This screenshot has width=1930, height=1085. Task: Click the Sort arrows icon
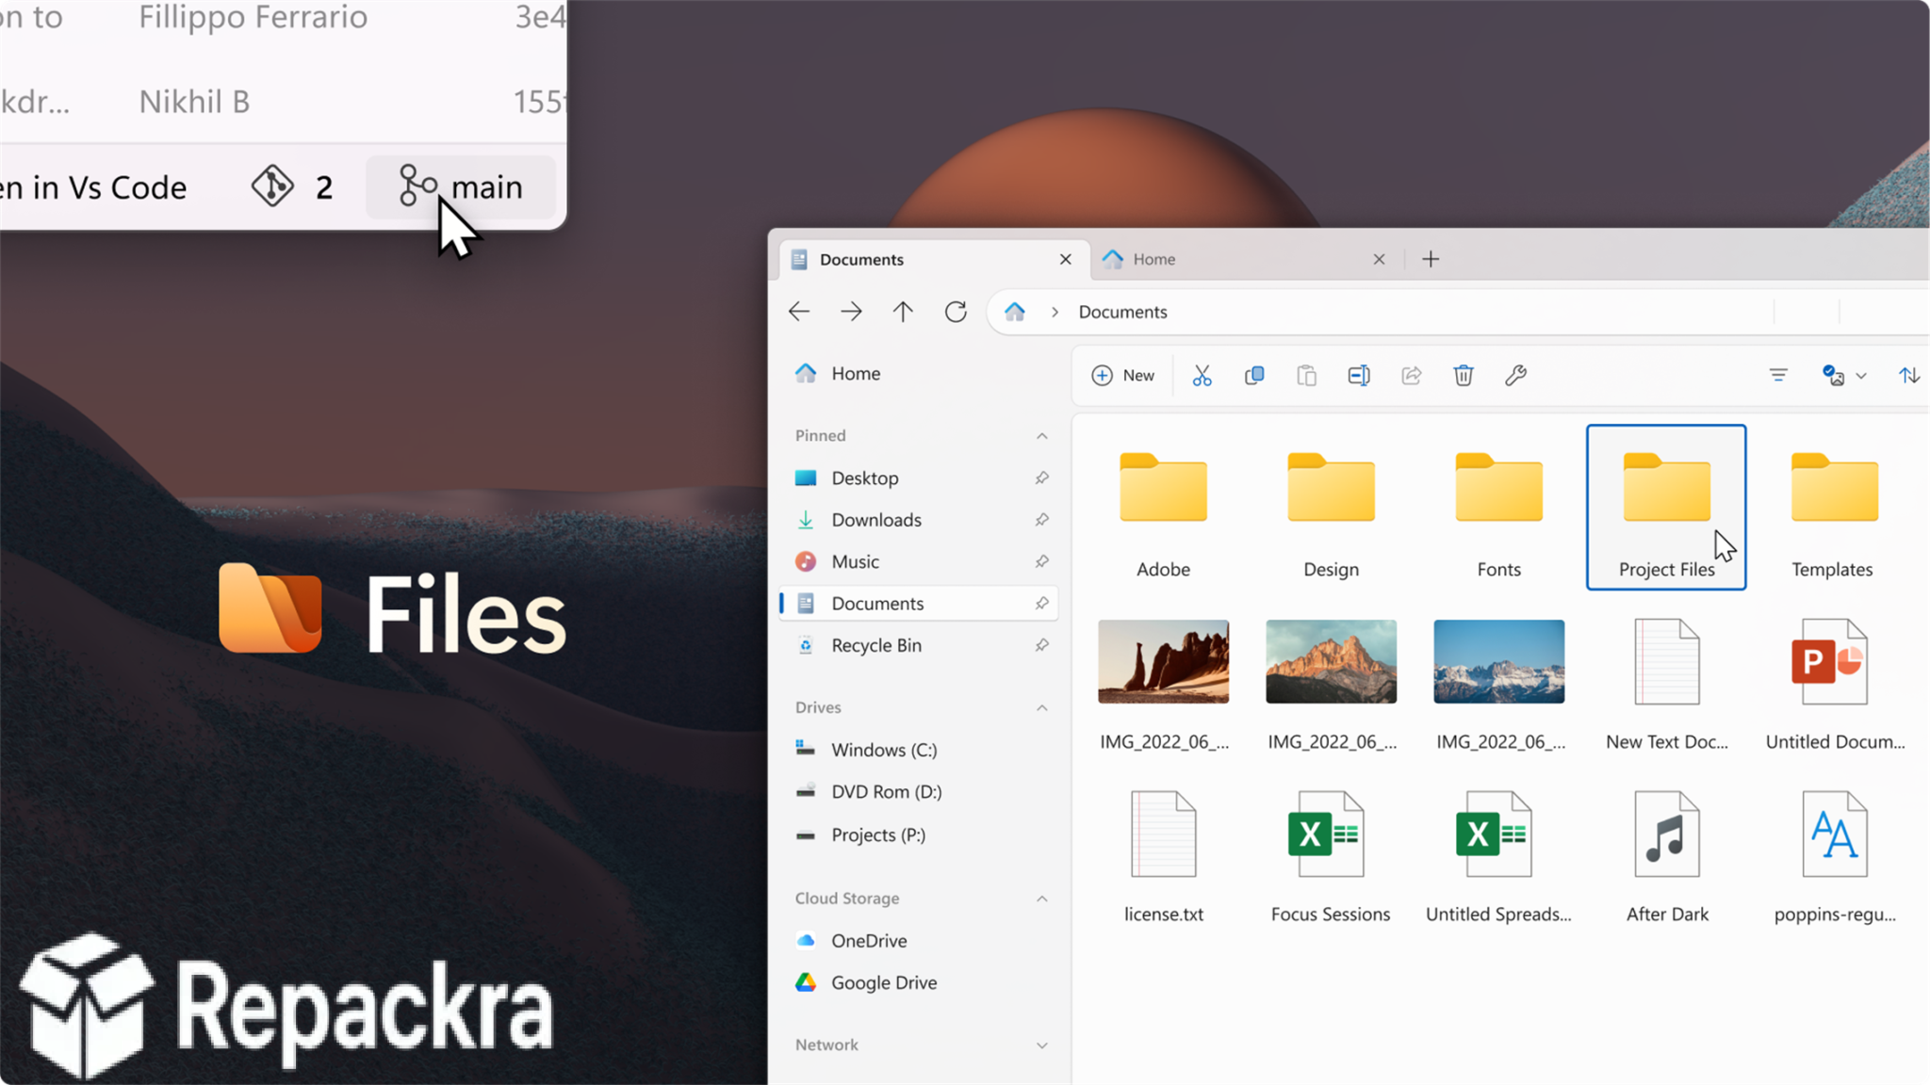(x=1908, y=376)
